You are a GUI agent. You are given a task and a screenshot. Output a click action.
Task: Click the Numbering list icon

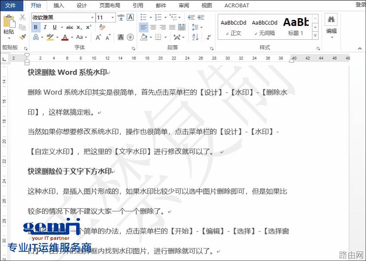click(158, 17)
